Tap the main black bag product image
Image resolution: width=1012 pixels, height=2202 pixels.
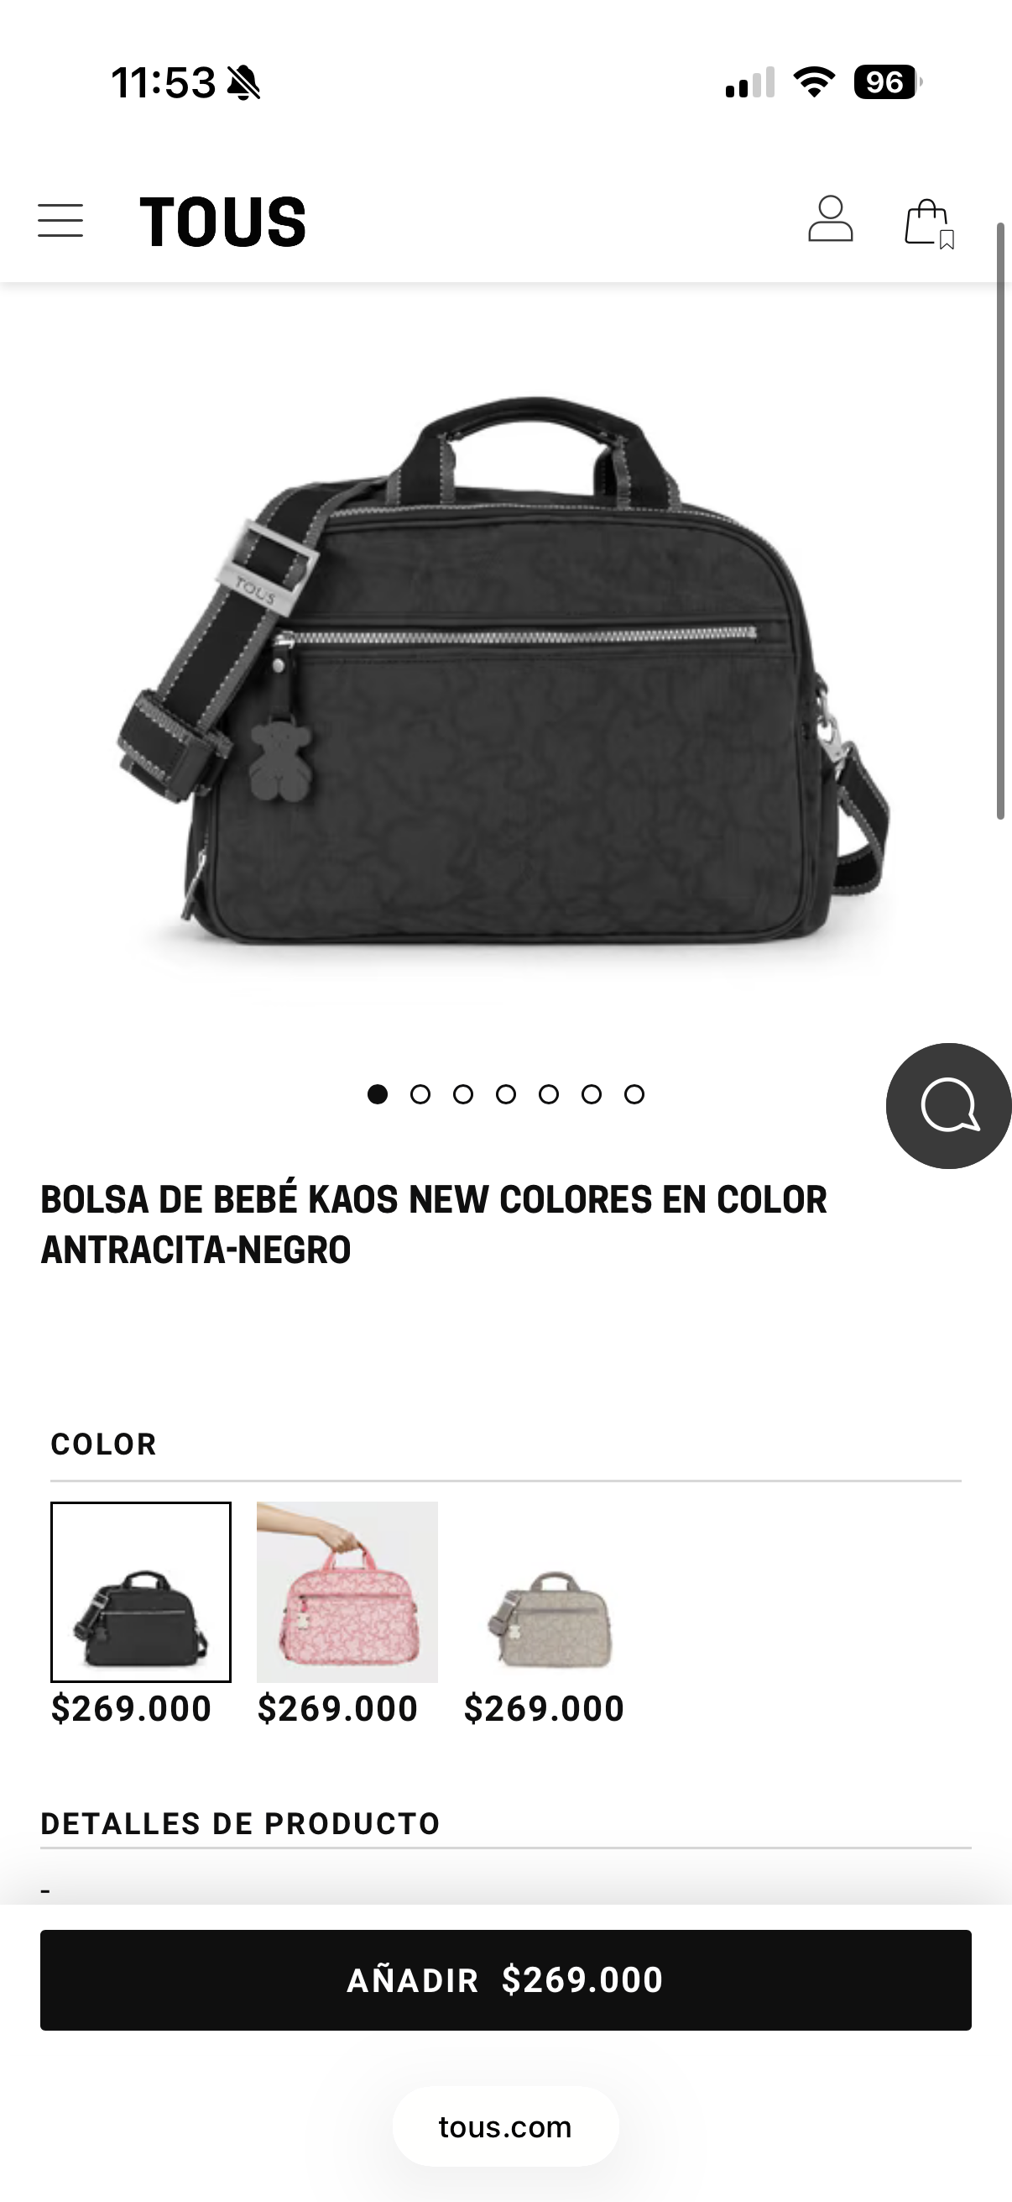(503, 671)
